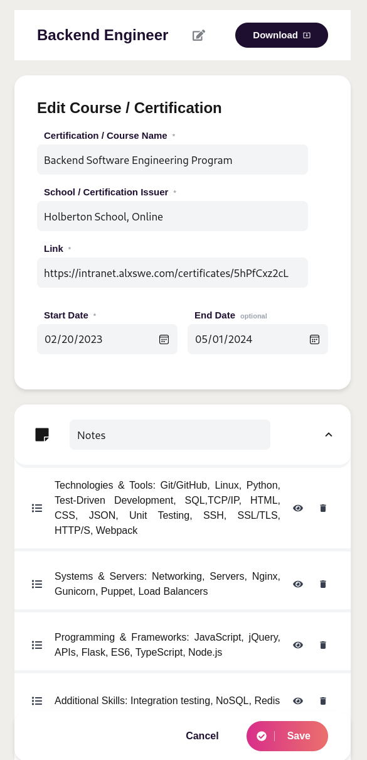Click the edit pencil icon beside Backend Engineer

point(199,35)
